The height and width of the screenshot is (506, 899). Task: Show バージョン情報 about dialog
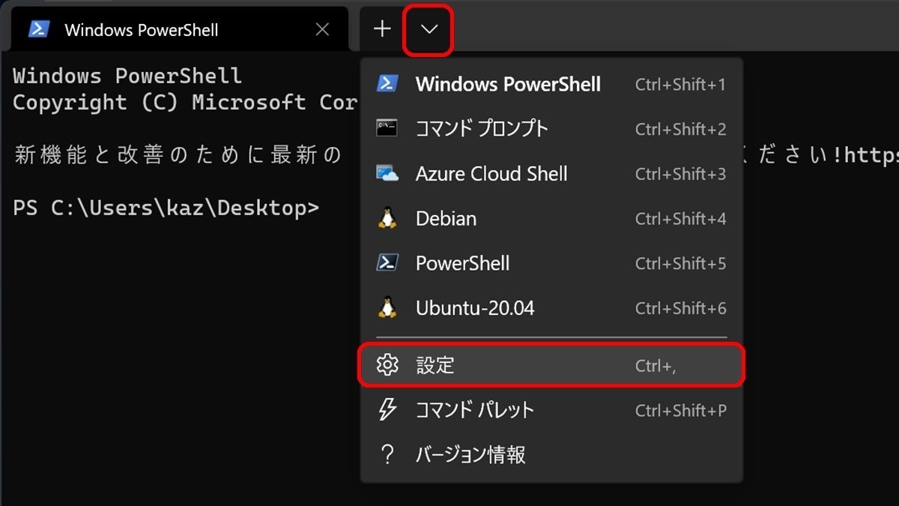(x=551, y=454)
